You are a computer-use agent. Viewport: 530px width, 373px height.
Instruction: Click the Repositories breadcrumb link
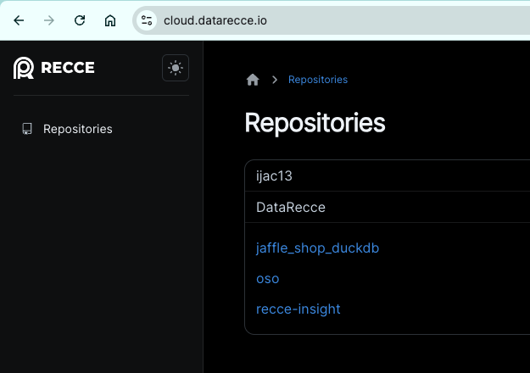(x=318, y=80)
